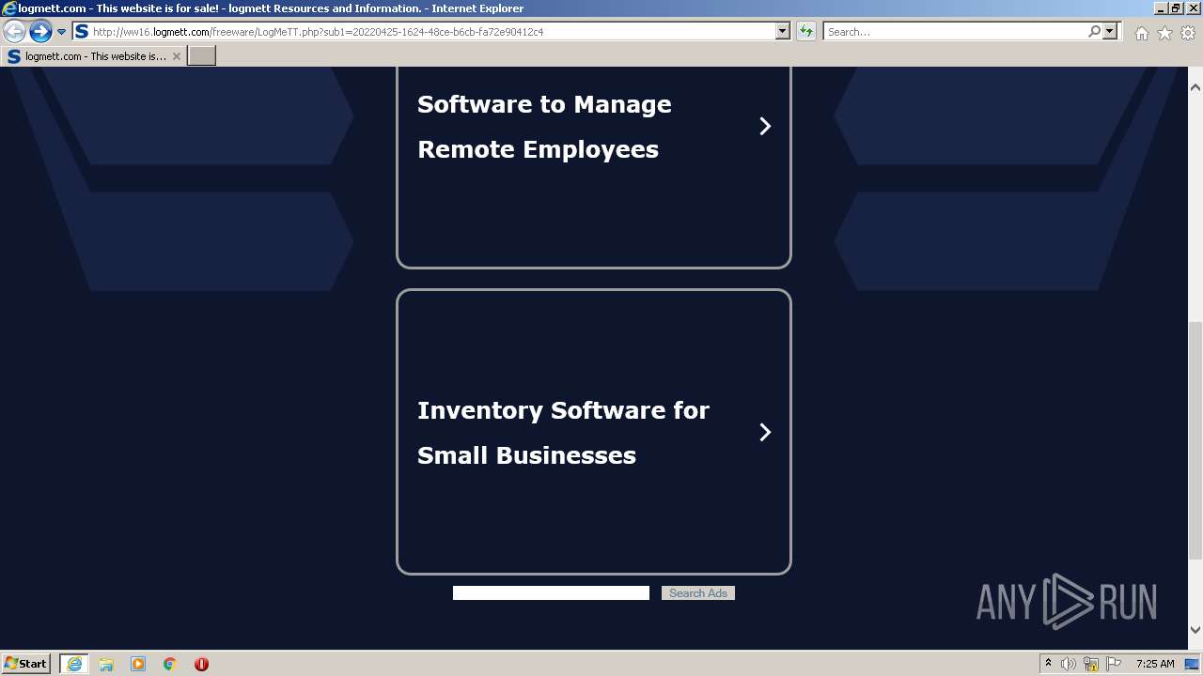Open the Action Center flag icon
Viewport: 1203px width, 676px height.
tap(1114, 664)
